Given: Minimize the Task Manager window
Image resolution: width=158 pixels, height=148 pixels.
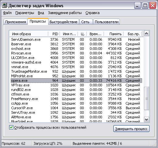Looking at the screenshot, I should point(137,6).
